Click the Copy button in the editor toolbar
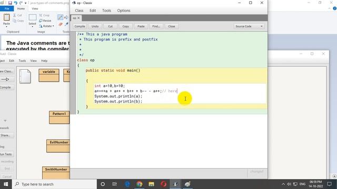The image size is (337, 189). [125, 26]
